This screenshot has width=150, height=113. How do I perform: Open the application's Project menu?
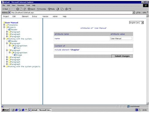6,17
